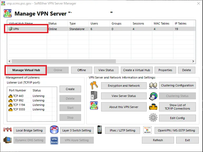Click the horizontal scrollbar thumb in hub list
Screen dimensions: 203x152
click(64, 61)
